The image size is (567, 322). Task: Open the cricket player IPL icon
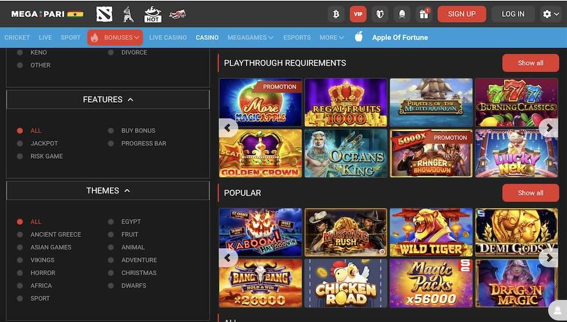[128, 14]
